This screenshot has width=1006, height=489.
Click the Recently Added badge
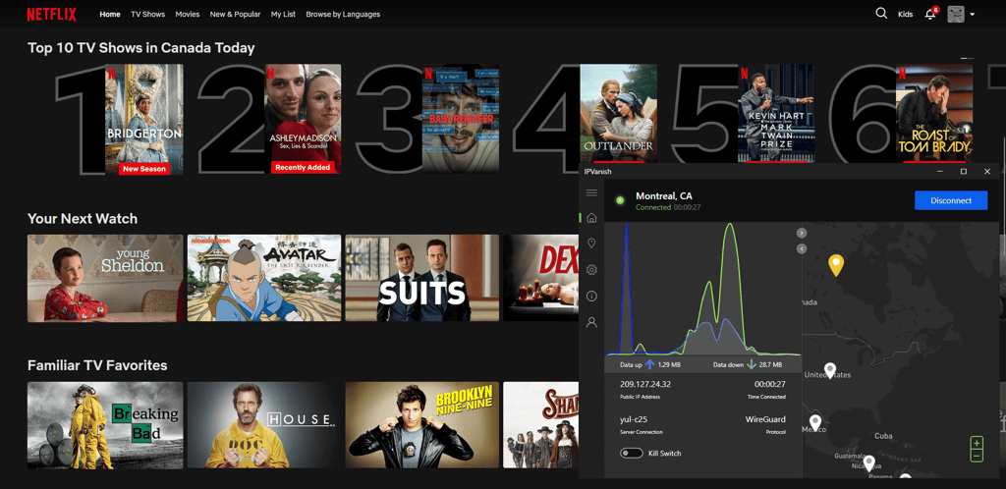303,167
